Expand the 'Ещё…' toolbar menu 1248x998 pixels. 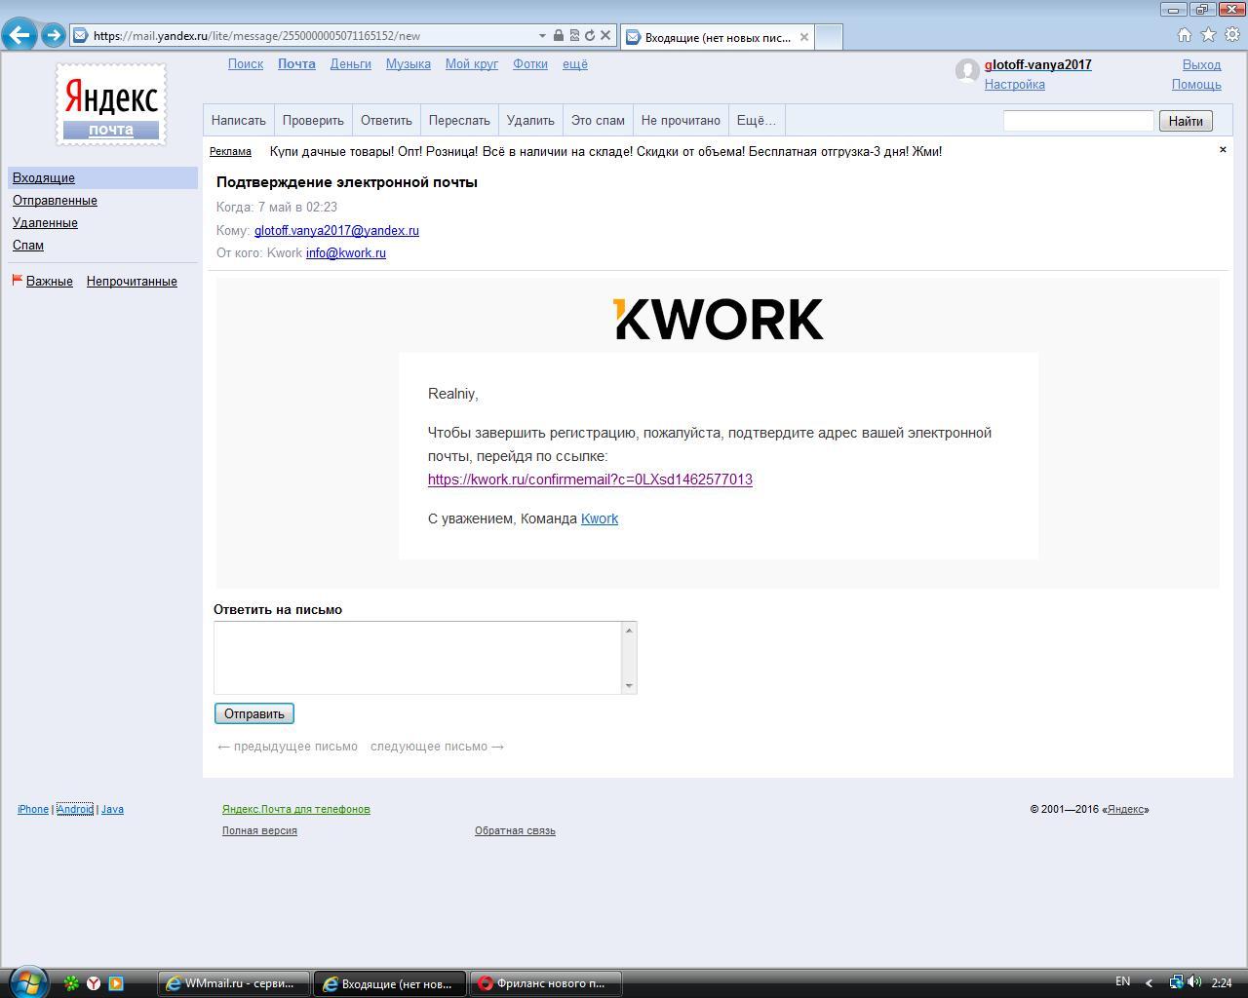(x=756, y=120)
